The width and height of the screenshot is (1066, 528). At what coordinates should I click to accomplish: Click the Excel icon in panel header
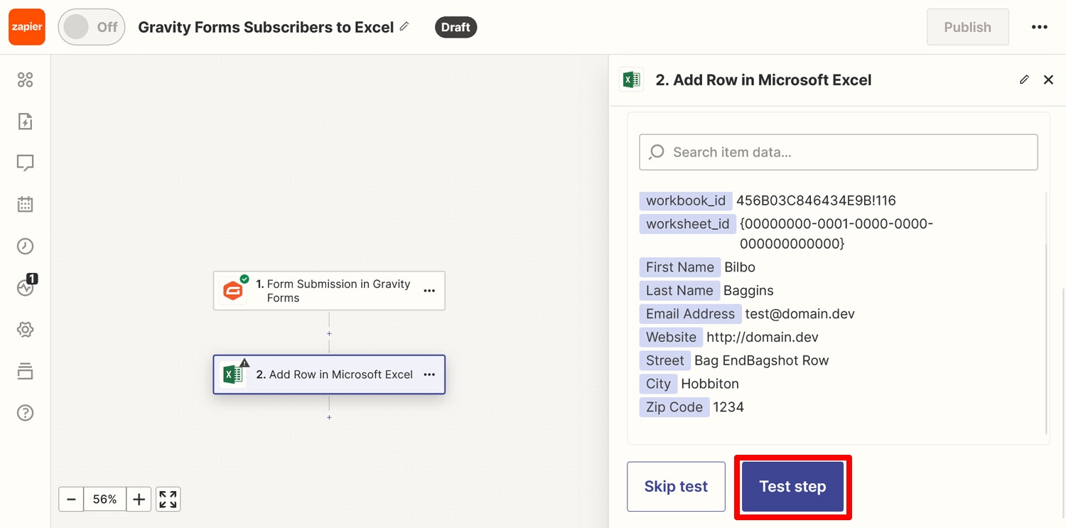tap(631, 80)
